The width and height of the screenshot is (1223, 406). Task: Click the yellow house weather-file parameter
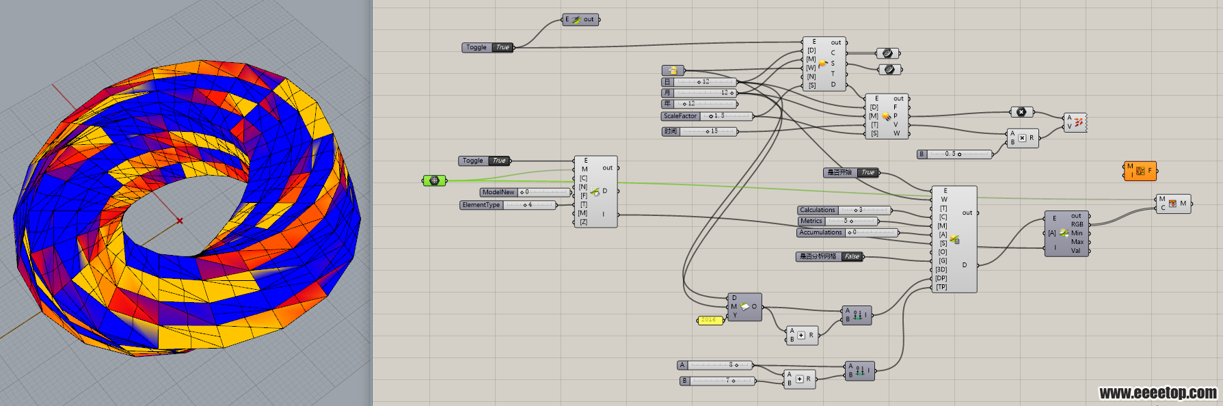tap(673, 70)
